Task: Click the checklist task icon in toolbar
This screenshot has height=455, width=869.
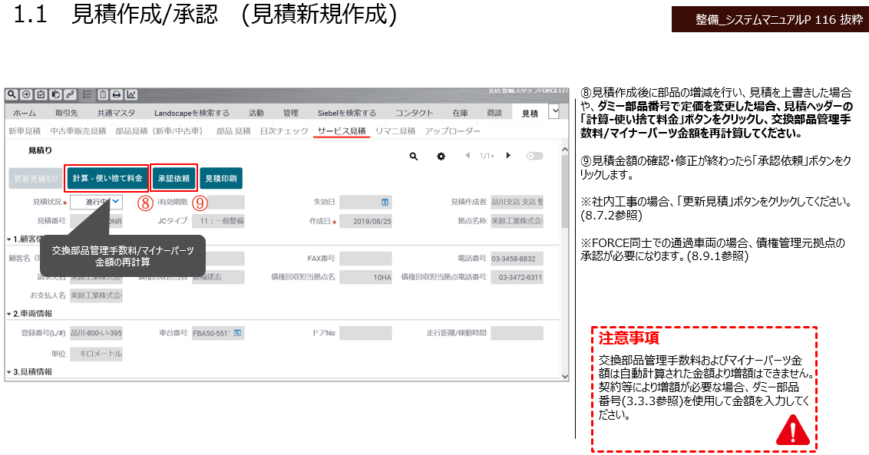Action: 41,94
